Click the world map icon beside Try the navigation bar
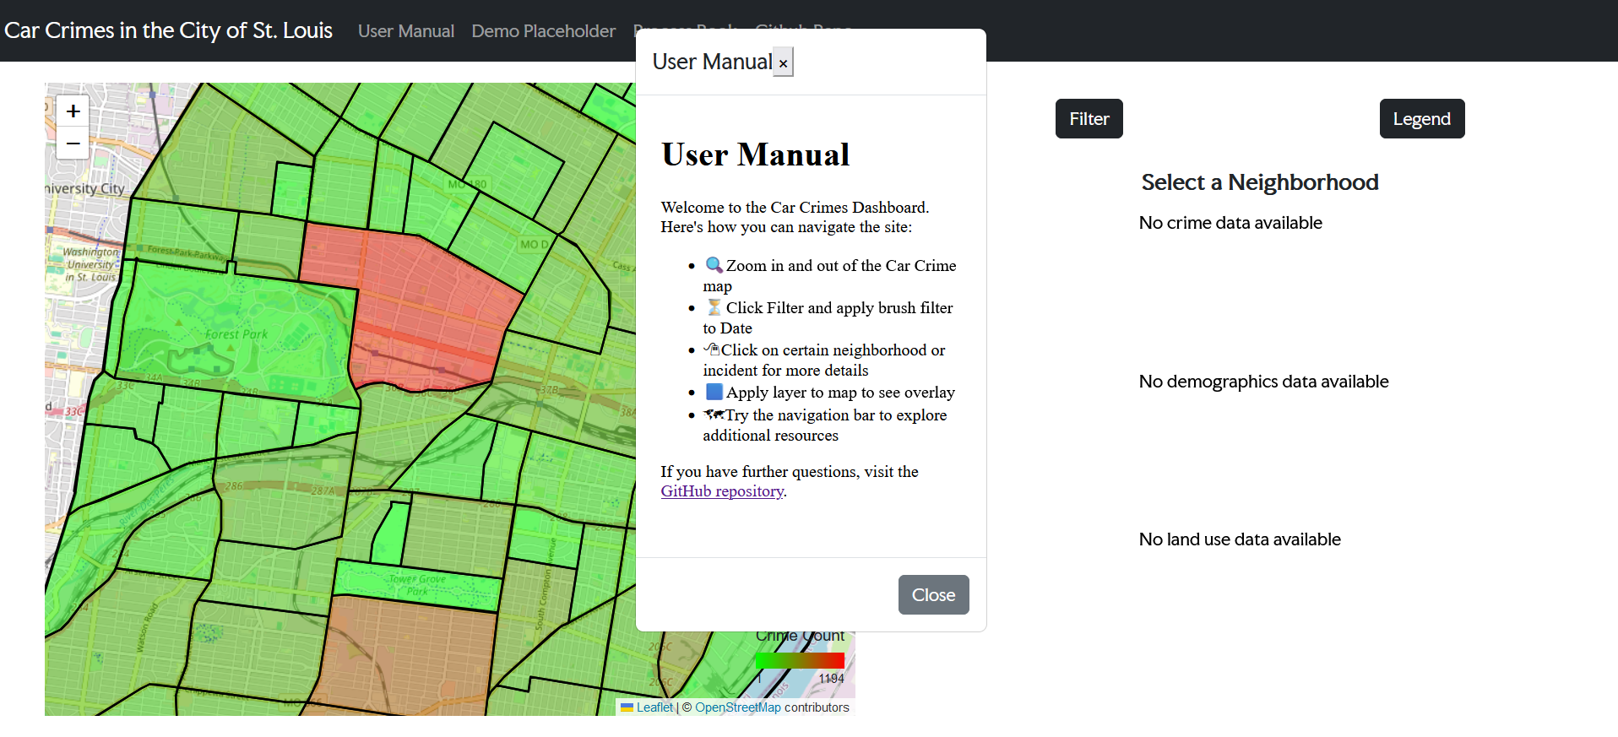Screen dimensions: 1618x737 [x=714, y=415]
